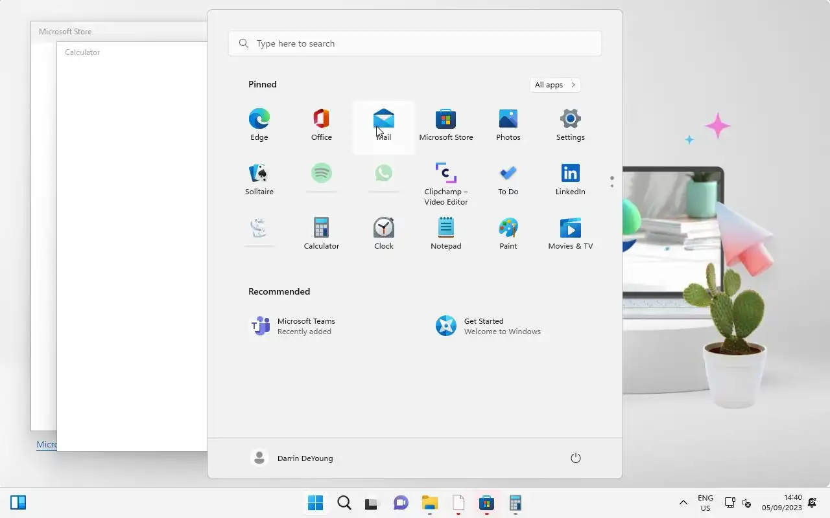Click the ENG US language indicator
This screenshot has height=518, width=830.
(x=705, y=503)
